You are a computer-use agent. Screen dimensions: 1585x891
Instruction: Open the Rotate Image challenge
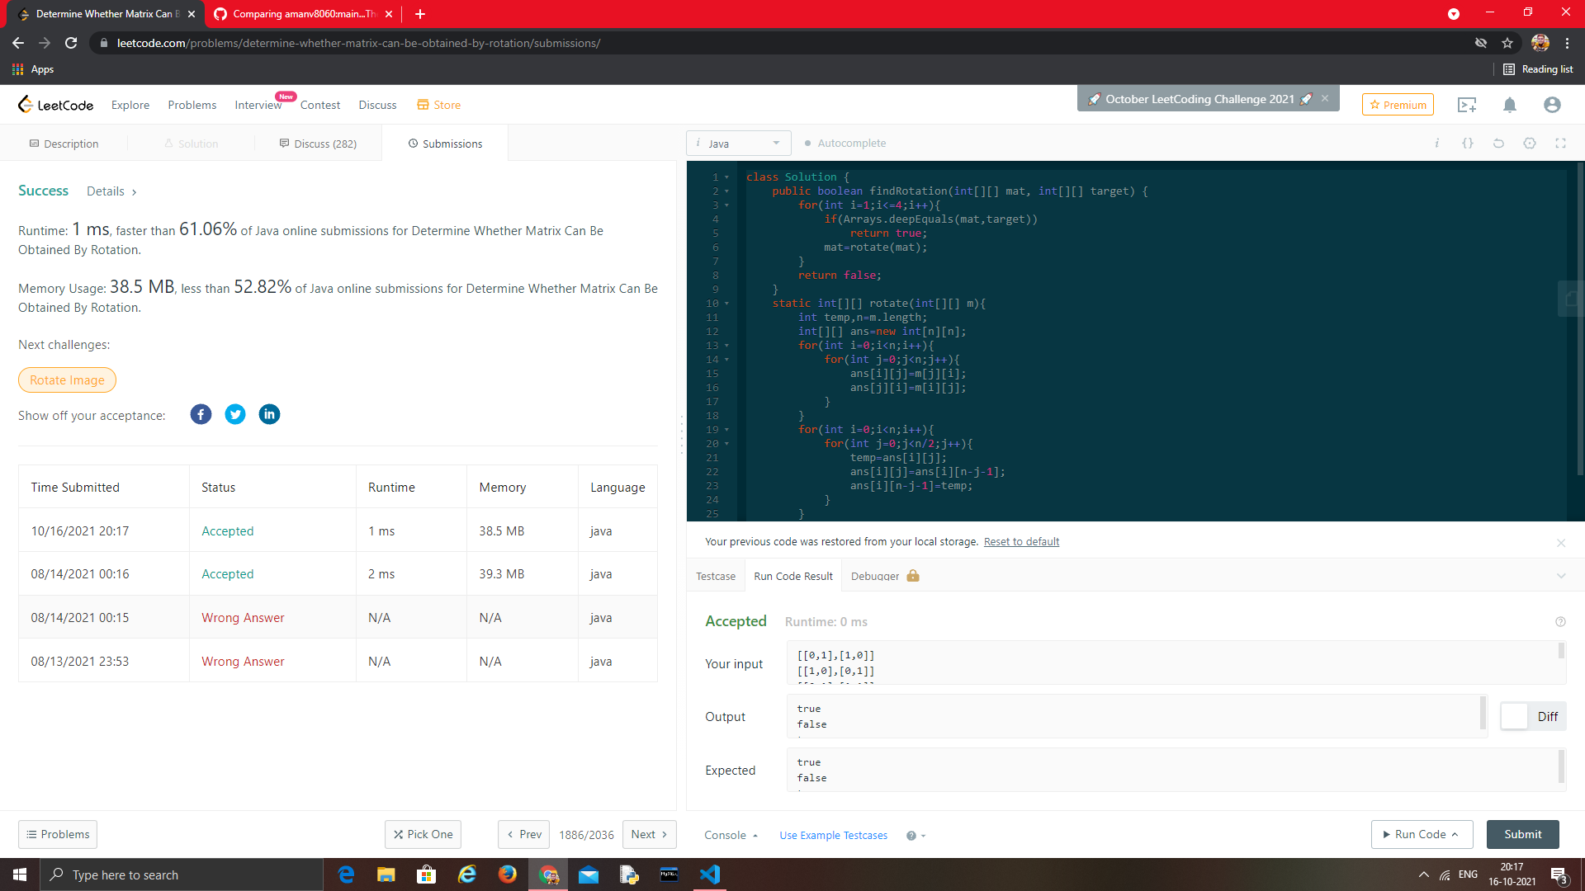(x=67, y=380)
